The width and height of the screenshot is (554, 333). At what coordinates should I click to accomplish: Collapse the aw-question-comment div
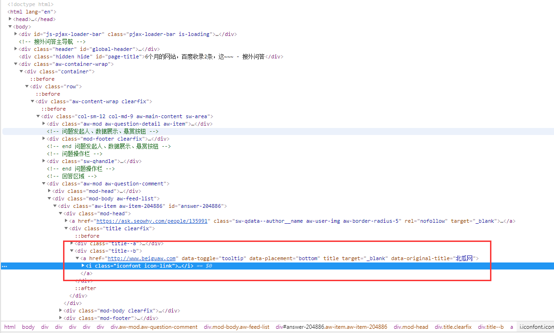click(x=43, y=183)
